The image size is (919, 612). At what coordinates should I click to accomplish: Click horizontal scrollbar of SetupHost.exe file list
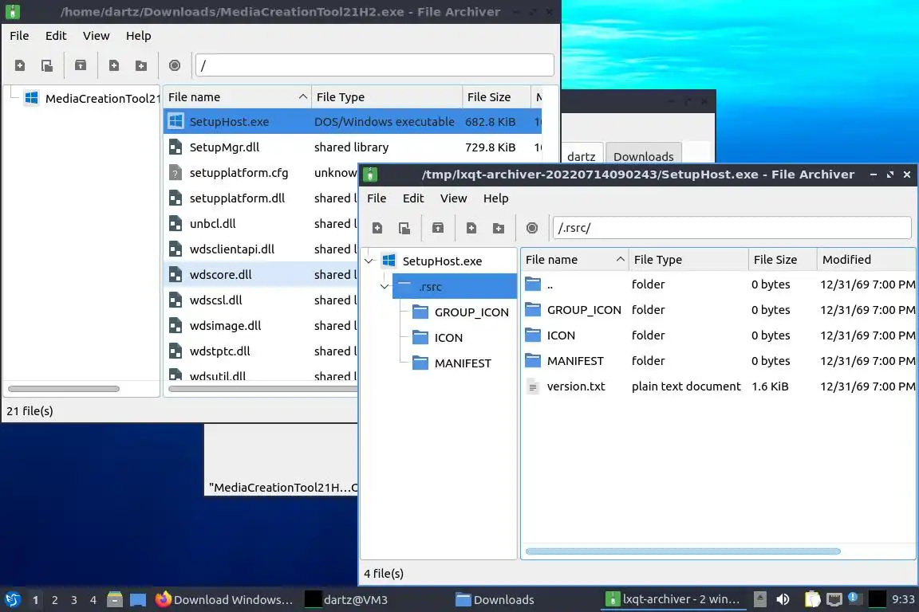[683, 551]
